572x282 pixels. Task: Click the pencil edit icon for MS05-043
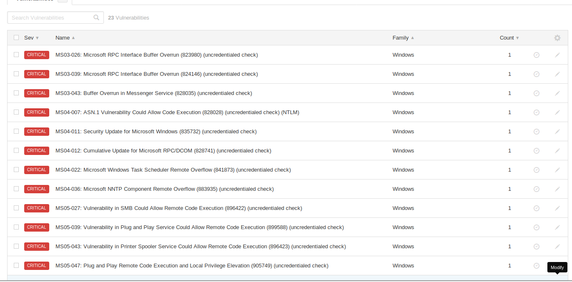pos(557,247)
